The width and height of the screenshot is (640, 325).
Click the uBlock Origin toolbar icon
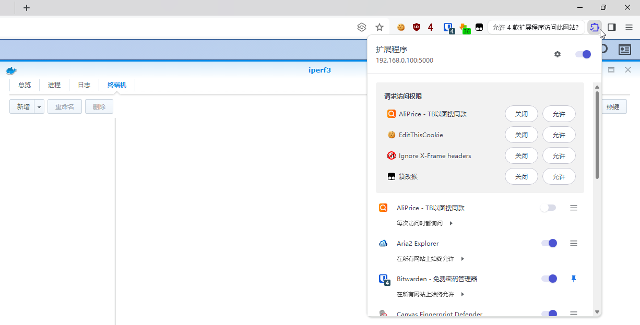coord(416,27)
